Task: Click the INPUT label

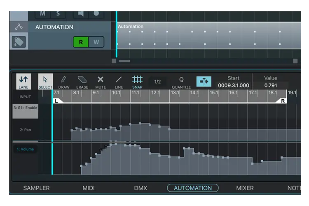Action: tap(25, 97)
